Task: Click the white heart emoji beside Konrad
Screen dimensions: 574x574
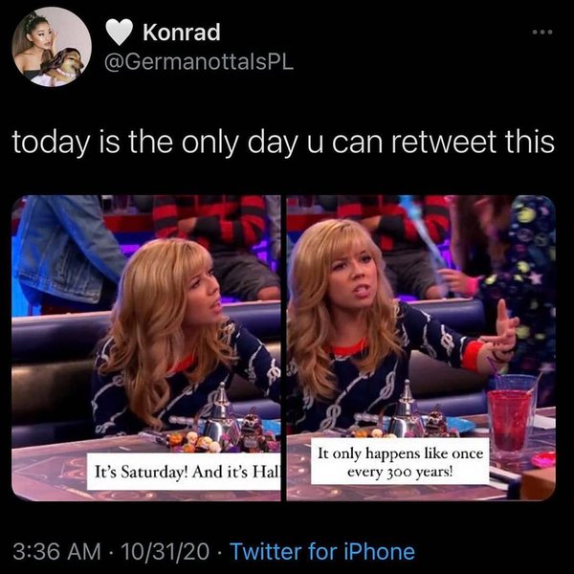Action: pyautogui.click(x=119, y=33)
